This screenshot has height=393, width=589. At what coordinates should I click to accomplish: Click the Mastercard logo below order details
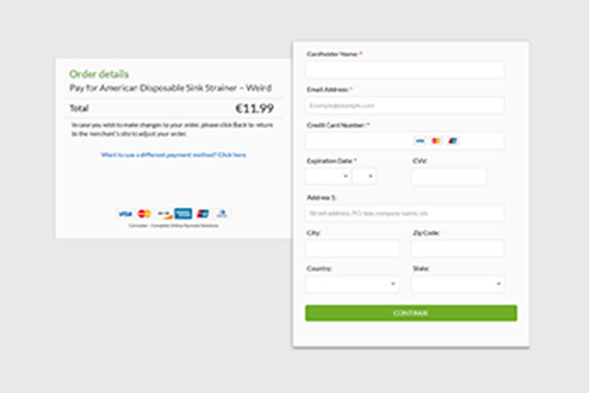pyautogui.click(x=144, y=213)
